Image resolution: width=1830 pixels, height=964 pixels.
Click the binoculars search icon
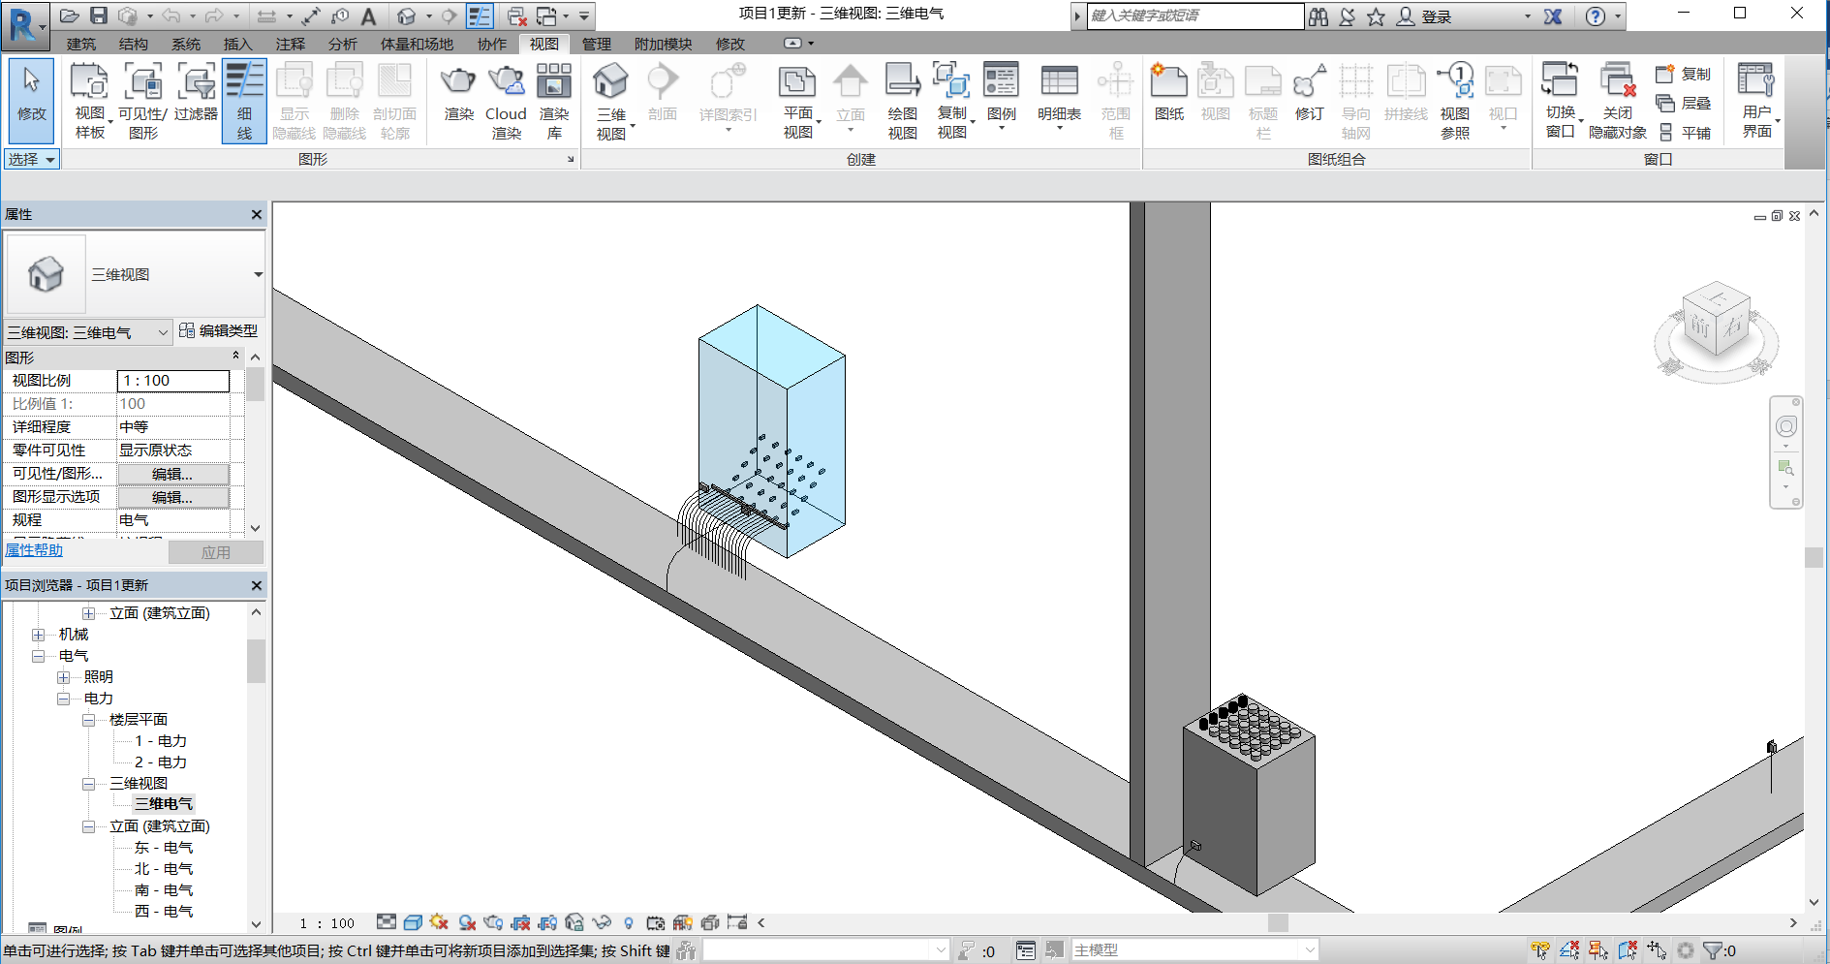1318,16
